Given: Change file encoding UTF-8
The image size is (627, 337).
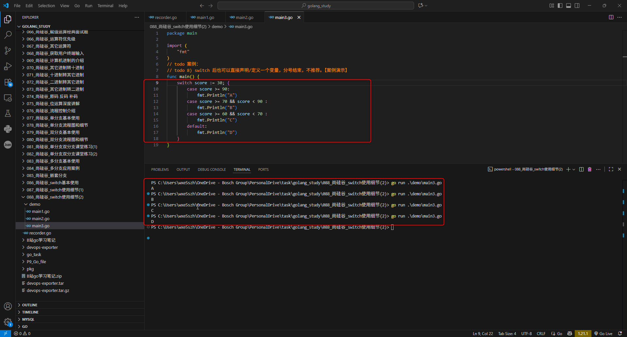Looking at the screenshot, I should [x=526, y=333].
